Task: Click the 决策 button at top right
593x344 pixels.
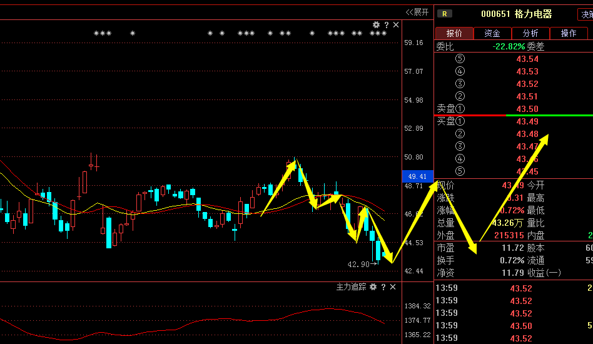Action: pos(585,14)
